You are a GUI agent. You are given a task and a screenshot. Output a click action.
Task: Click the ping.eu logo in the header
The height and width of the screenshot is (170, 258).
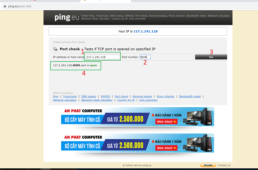[x=67, y=17]
